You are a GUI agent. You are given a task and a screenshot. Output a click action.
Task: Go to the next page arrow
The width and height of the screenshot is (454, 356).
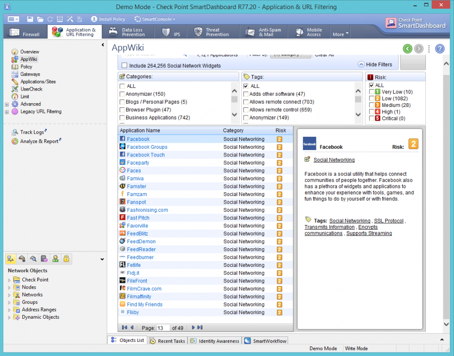[x=193, y=328]
